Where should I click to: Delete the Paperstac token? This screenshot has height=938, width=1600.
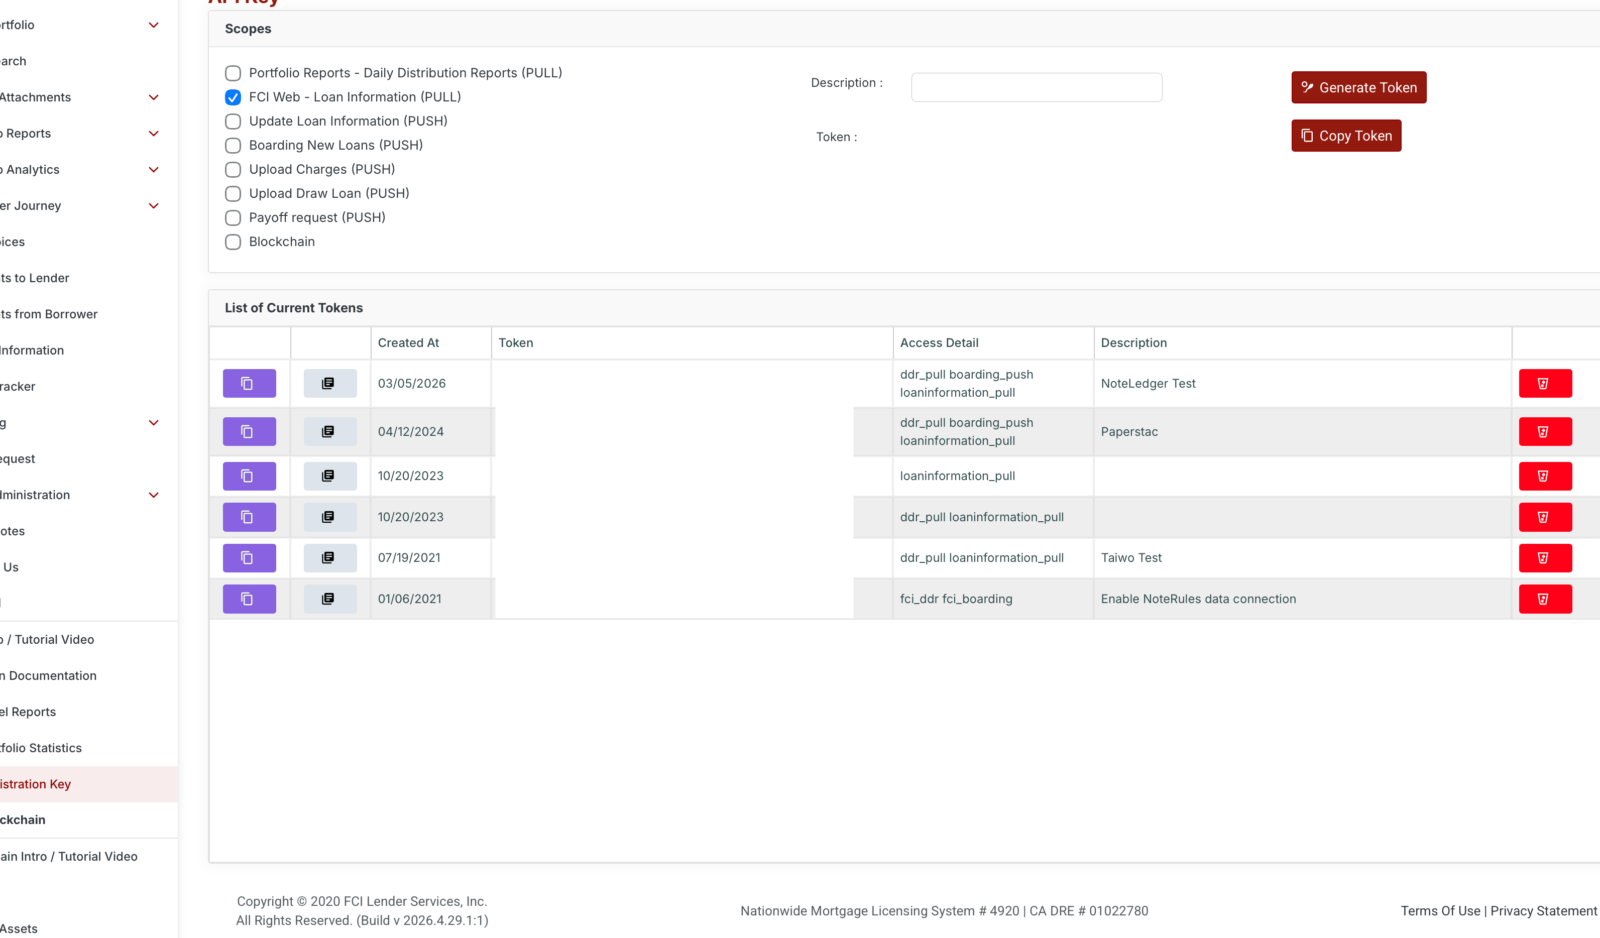(x=1545, y=431)
